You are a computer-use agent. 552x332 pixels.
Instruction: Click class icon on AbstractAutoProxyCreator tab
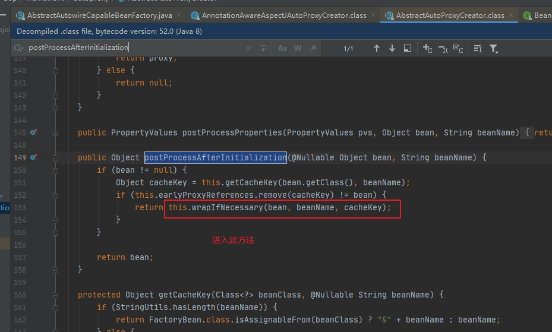[389, 15]
